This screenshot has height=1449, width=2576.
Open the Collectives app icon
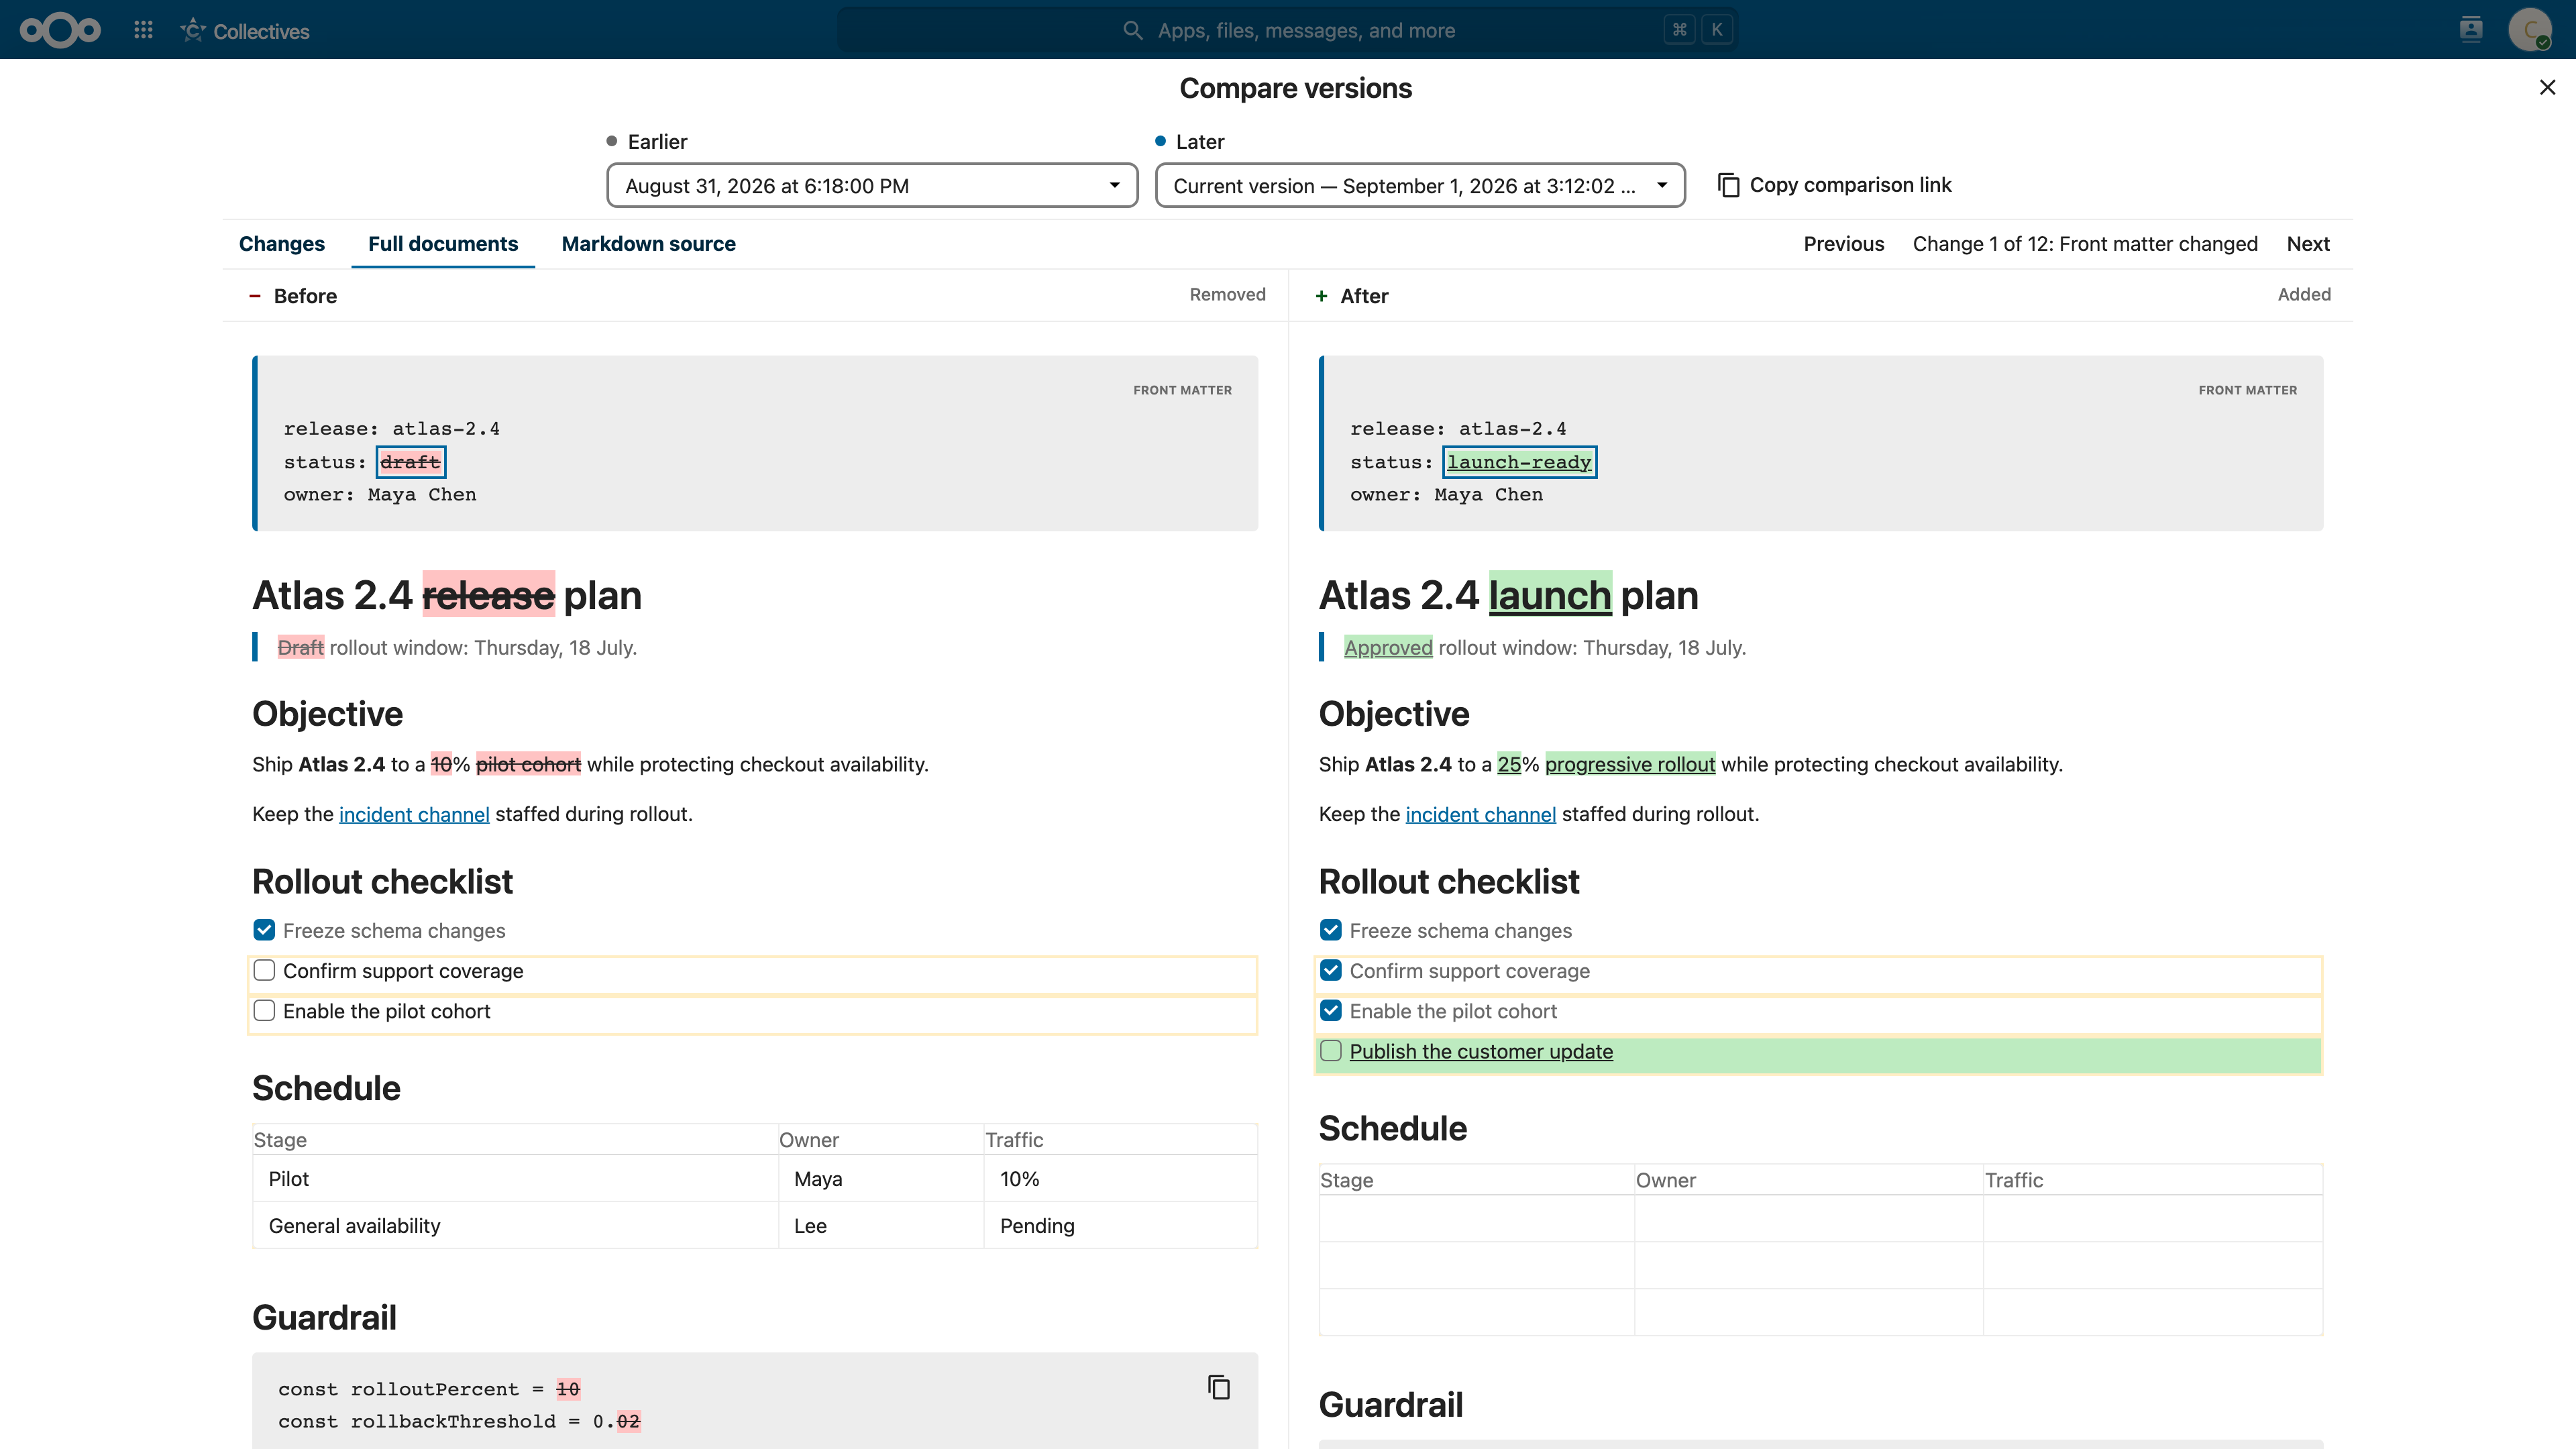(193, 30)
